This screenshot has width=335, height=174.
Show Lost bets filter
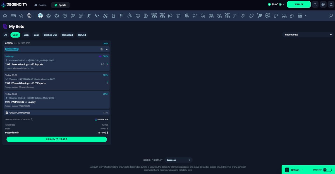[36, 35]
